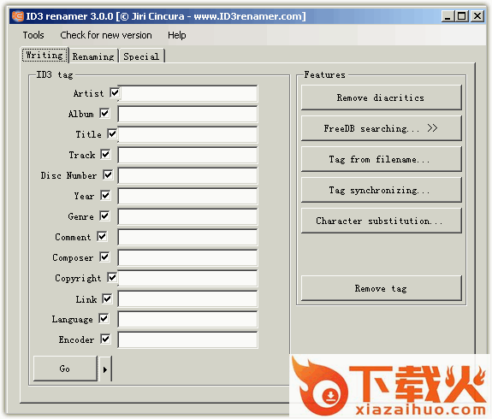492x419 pixels.
Task: Toggle the Artist checkbox
Action: [x=115, y=93]
